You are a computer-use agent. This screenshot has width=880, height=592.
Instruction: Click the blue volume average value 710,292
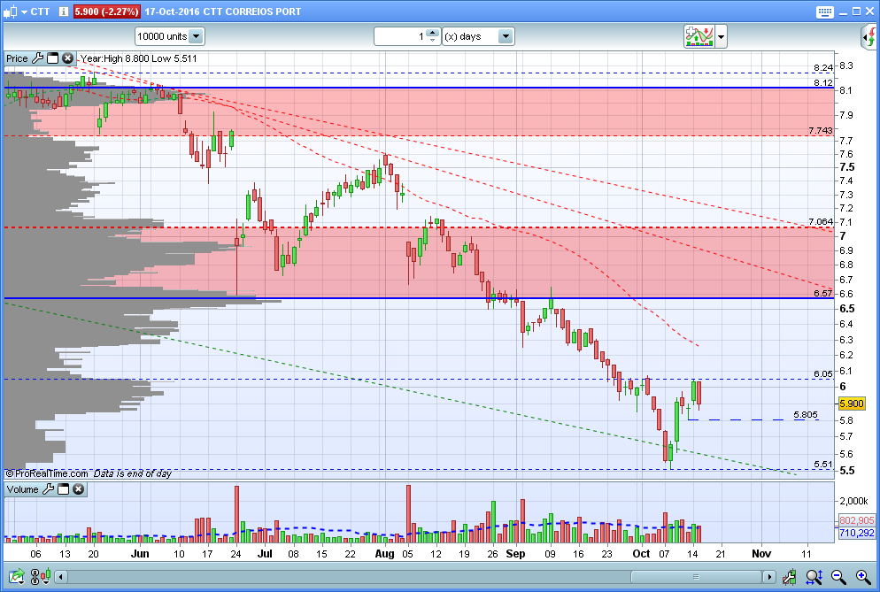[x=856, y=533]
